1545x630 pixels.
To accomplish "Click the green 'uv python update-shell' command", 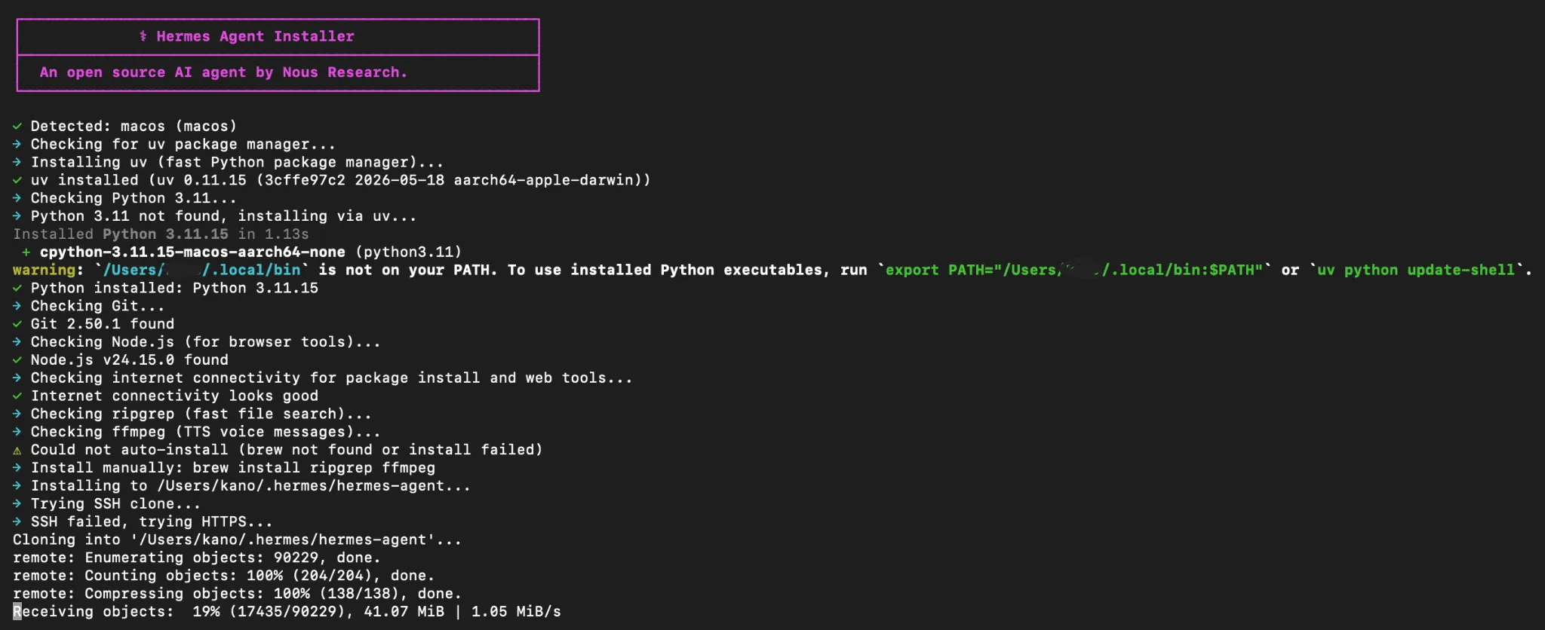I will pyautogui.click(x=1416, y=270).
